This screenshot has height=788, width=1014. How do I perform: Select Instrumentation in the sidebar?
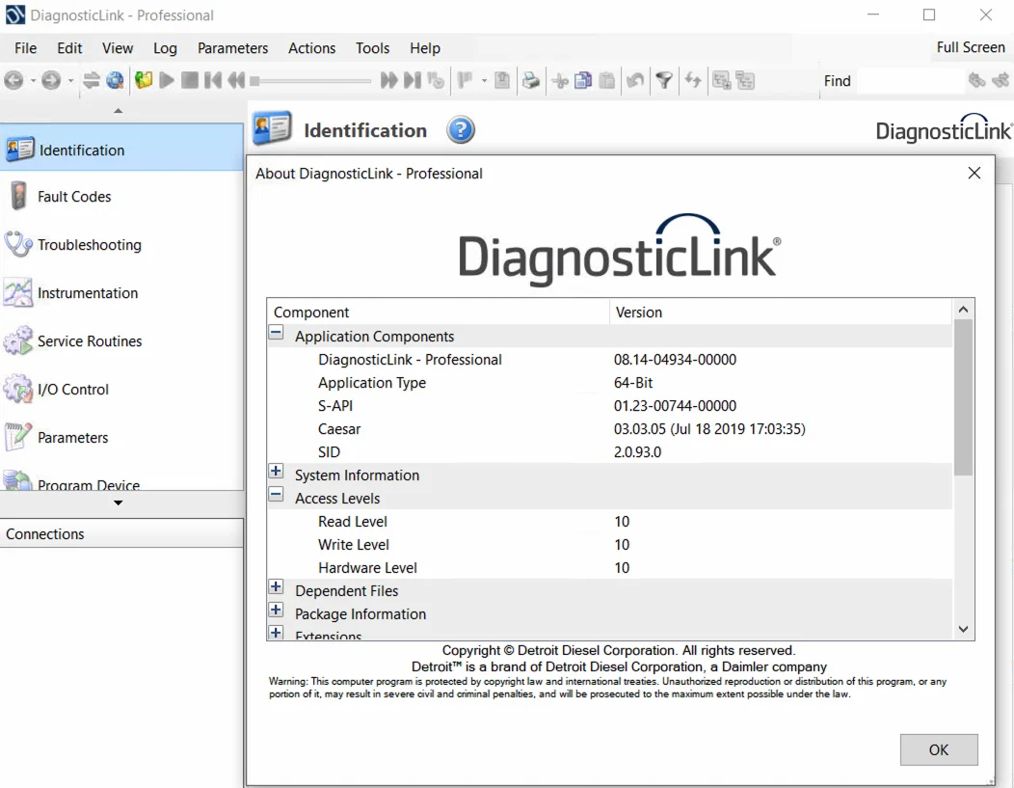click(x=87, y=293)
